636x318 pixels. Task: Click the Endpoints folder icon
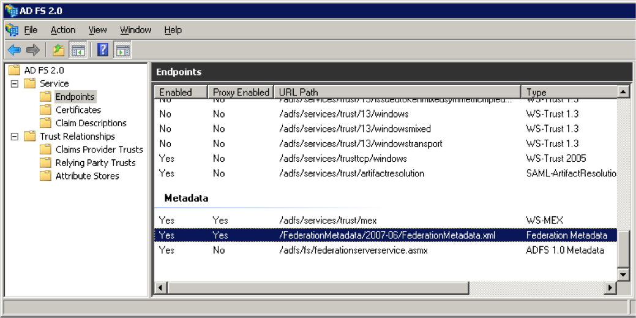pos(45,97)
